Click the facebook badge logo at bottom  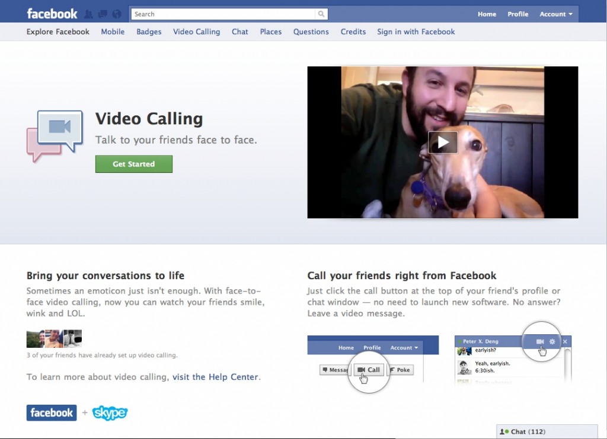click(x=52, y=413)
